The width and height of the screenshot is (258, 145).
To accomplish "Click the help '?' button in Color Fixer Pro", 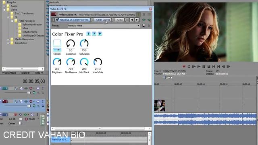I will 94,34.
